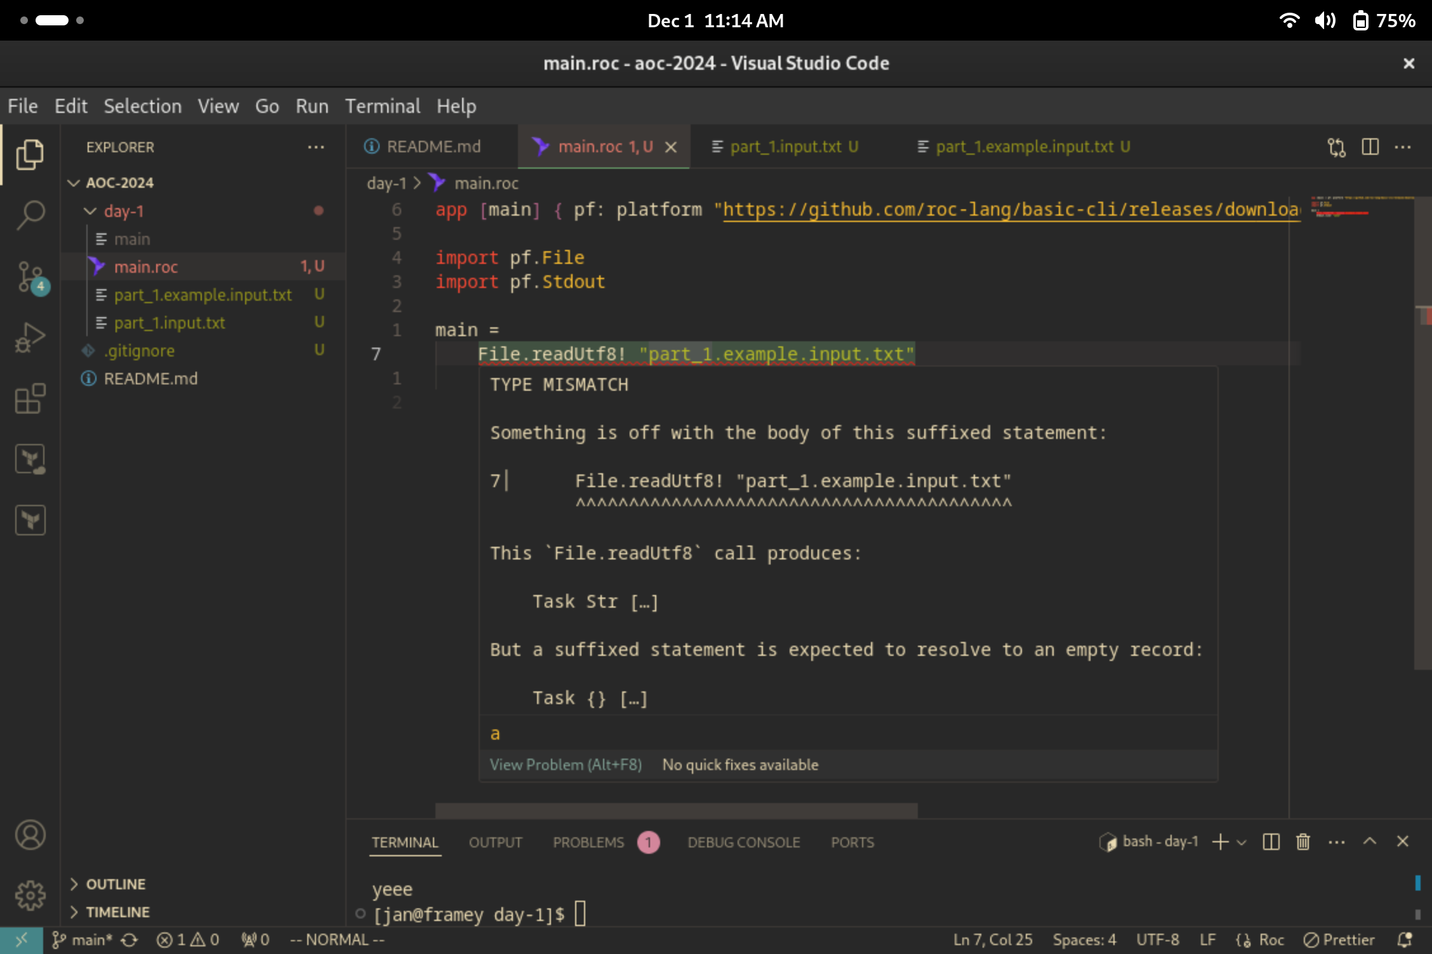
Task: Open the Manage settings gear
Action: tap(30, 895)
